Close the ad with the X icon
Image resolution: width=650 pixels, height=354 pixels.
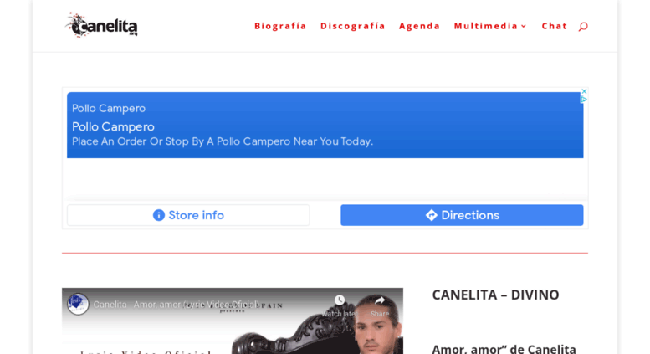tap(584, 91)
